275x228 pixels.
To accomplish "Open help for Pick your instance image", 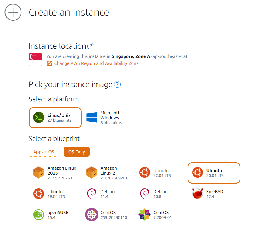I will (x=117, y=84).
